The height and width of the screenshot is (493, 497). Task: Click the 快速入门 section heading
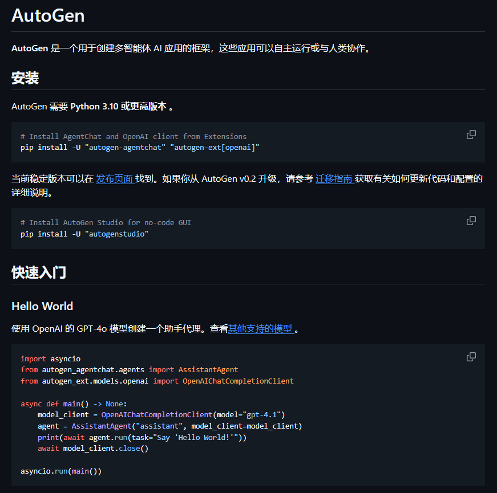(39, 272)
